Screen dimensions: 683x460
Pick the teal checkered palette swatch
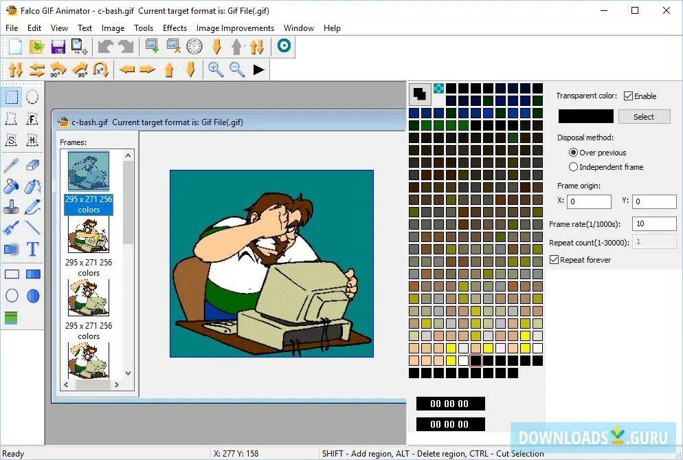[x=438, y=89]
